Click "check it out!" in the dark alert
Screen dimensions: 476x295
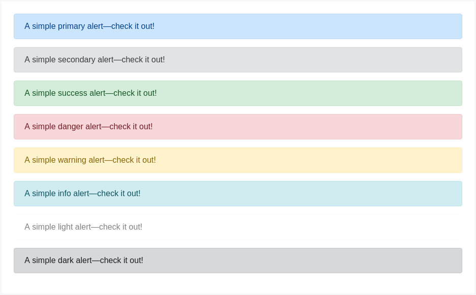coord(121,261)
